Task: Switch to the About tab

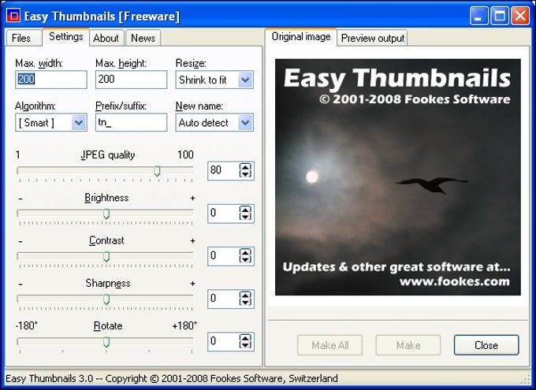Action: pyautogui.click(x=106, y=38)
